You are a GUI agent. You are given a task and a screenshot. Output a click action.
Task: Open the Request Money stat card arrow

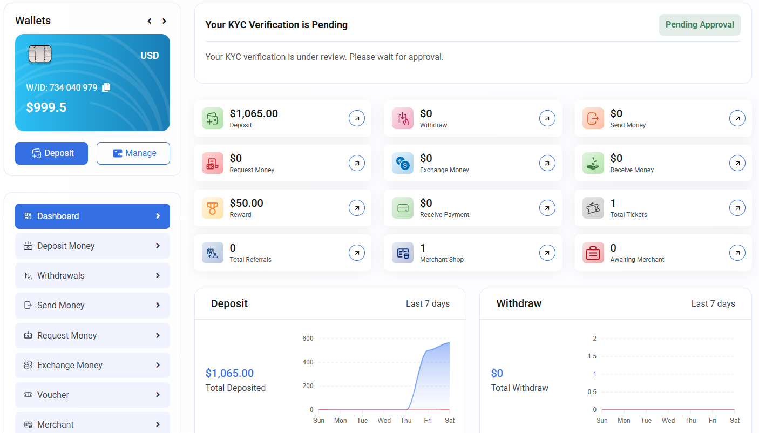coord(357,163)
